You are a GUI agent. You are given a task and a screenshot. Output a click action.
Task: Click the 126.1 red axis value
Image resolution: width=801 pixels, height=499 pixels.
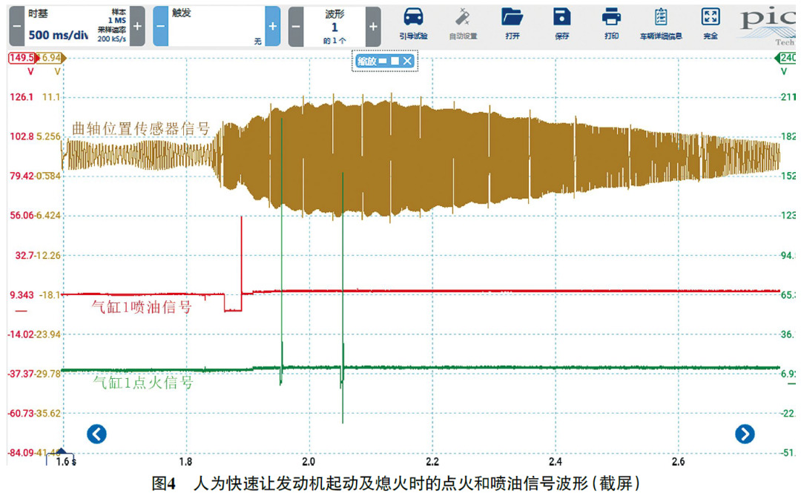click(x=22, y=97)
